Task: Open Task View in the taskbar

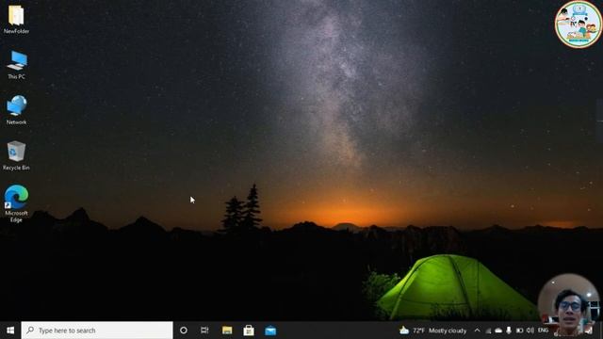Action: 204,331
